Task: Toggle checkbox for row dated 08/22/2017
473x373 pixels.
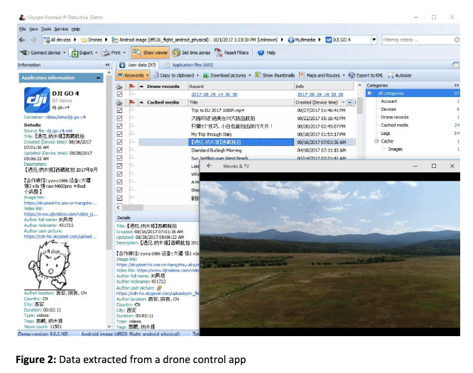Action: [119, 118]
